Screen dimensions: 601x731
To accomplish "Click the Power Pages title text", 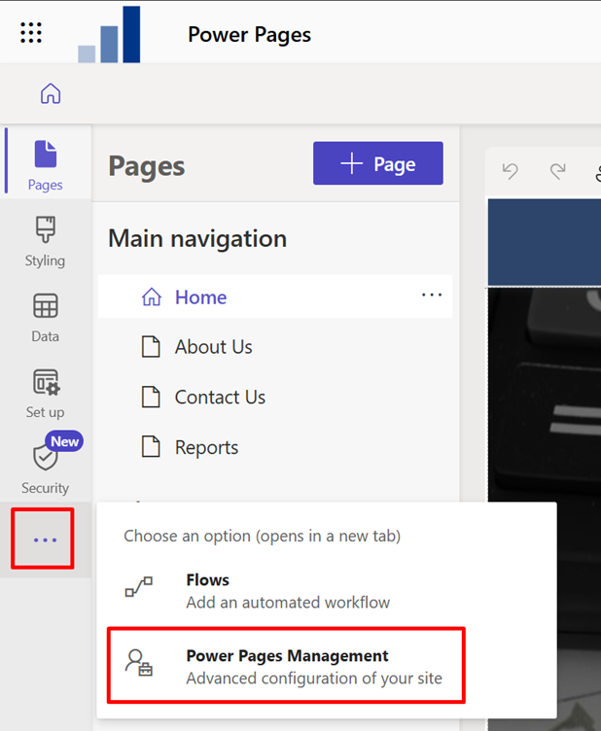I will [250, 35].
